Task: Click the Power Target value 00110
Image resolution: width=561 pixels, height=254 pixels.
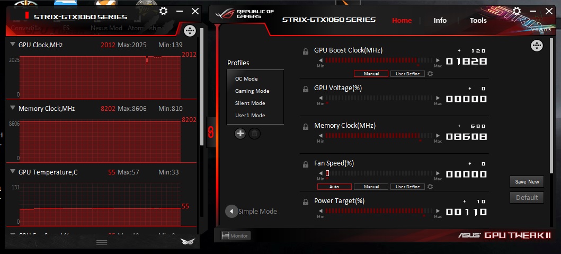Action: pyautogui.click(x=466, y=212)
